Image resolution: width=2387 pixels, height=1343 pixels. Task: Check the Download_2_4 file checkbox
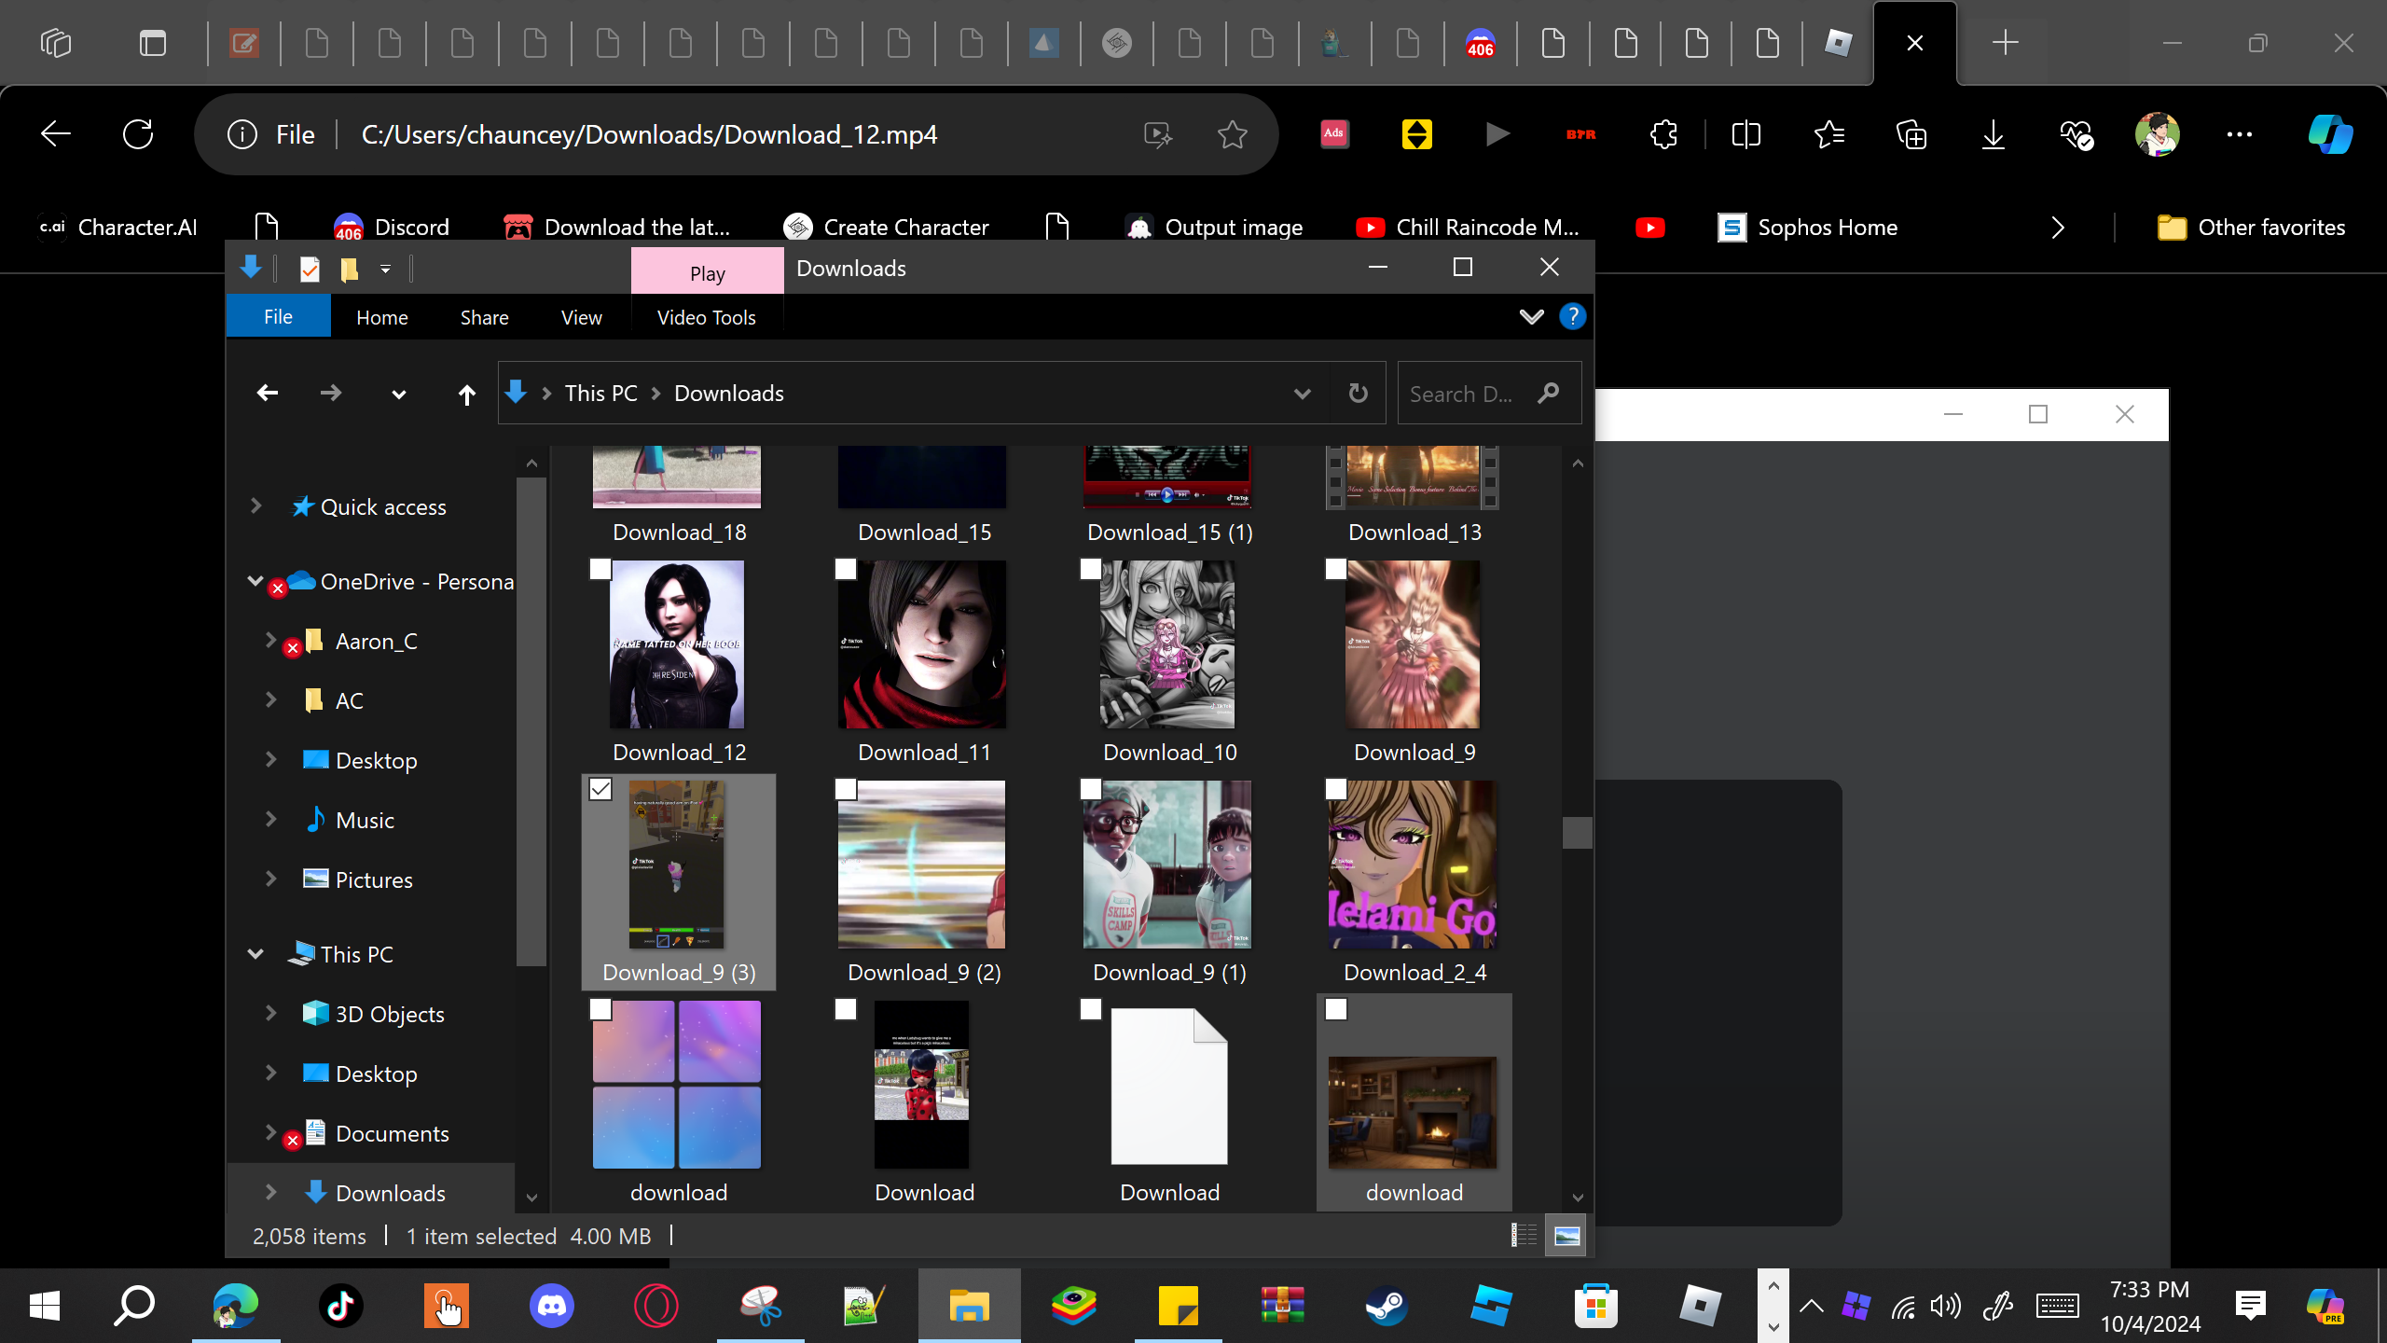(x=1336, y=790)
